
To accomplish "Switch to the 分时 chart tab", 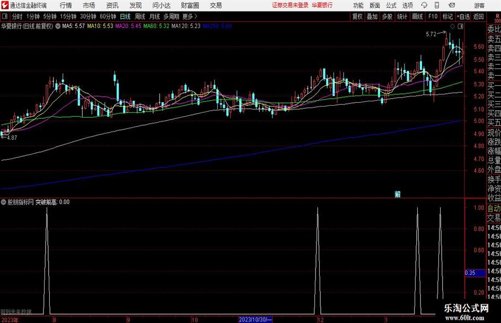I will click(17, 16).
